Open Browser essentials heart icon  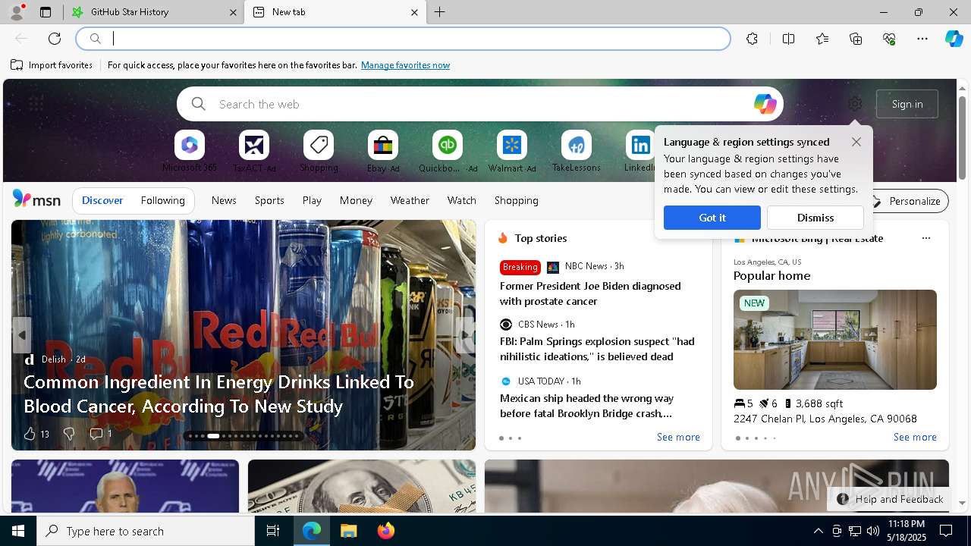click(x=889, y=39)
